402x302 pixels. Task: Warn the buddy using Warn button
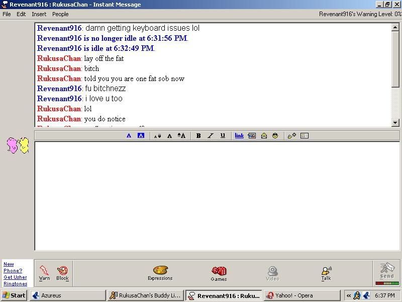(44, 273)
